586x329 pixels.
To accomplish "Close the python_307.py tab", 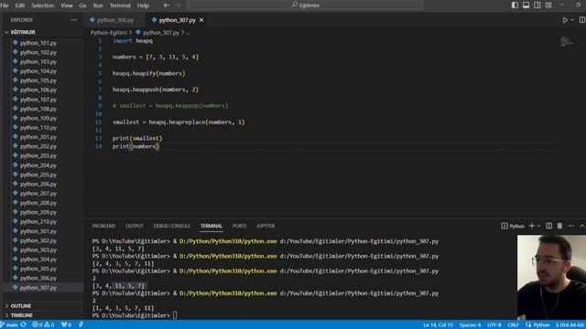I will [x=201, y=20].
